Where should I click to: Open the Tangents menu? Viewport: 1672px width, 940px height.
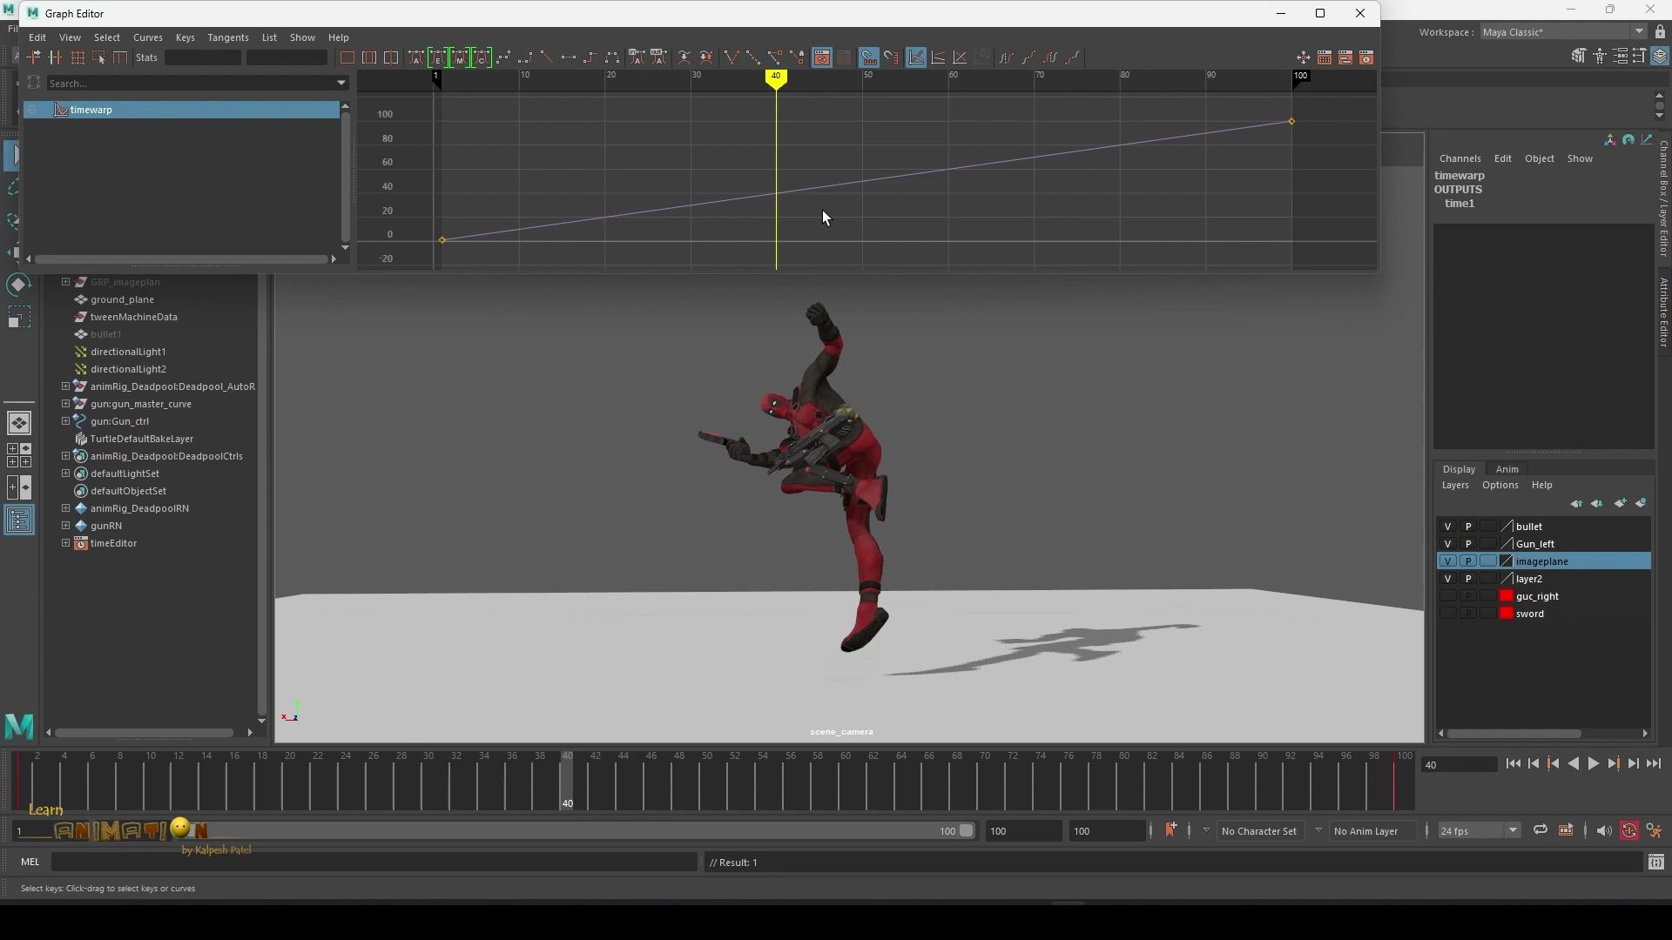[x=228, y=37]
